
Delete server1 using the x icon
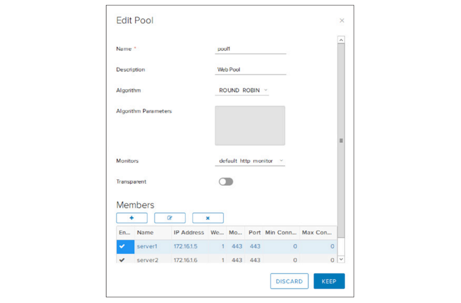[208, 217]
